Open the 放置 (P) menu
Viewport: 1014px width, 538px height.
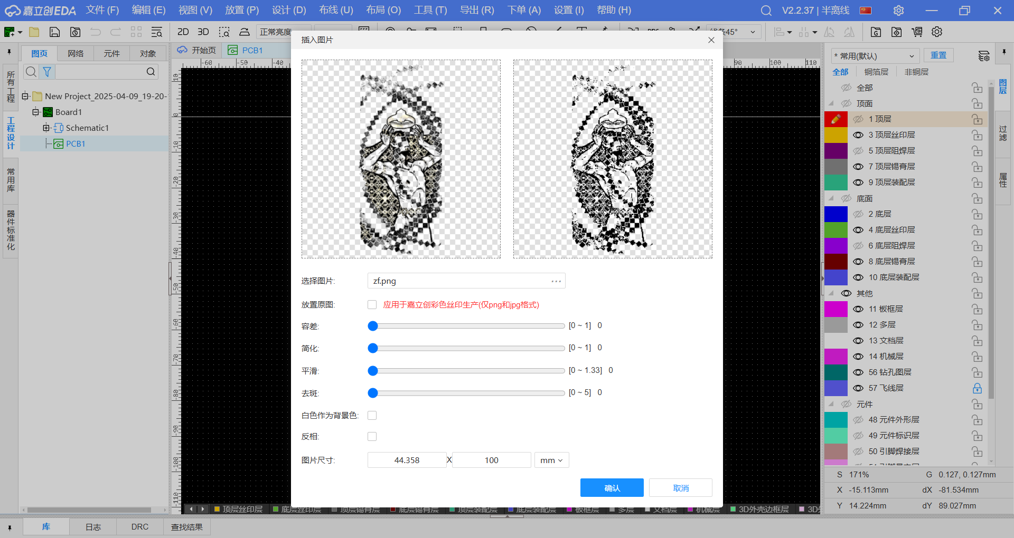point(242,11)
